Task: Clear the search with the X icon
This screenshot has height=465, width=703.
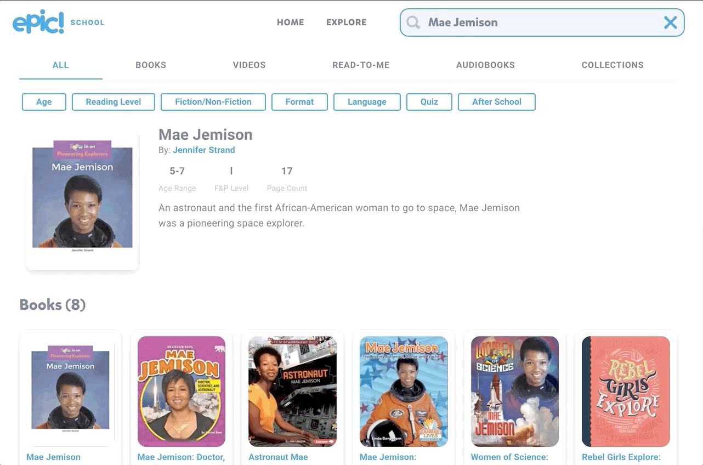Action: 670,22
